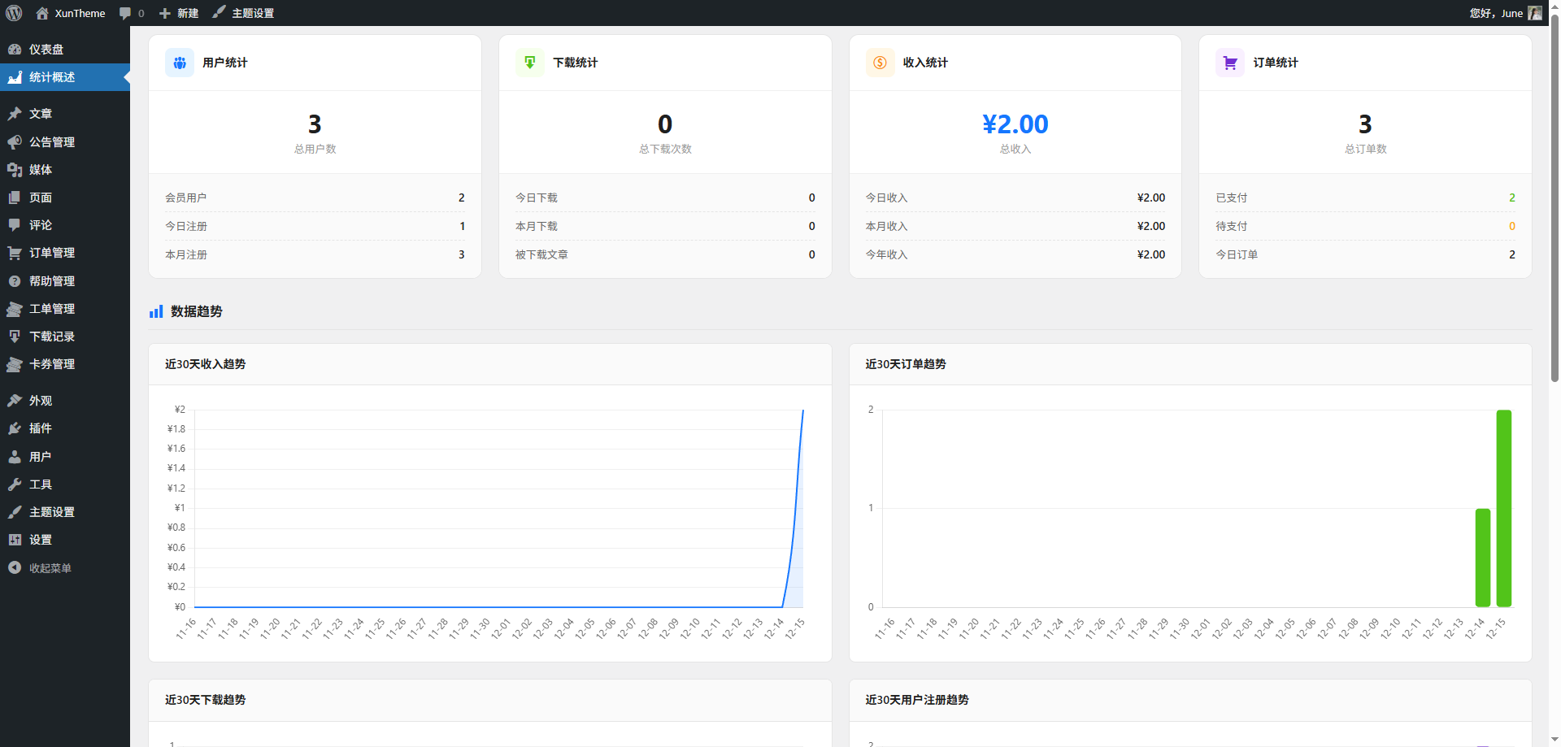Open 下载记录 in the sidebar
The image size is (1561, 747).
pos(52,337)
